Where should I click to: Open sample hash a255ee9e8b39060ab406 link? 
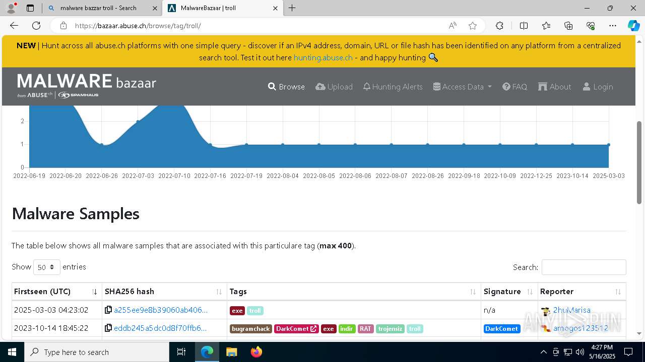[x=161, y=310]
